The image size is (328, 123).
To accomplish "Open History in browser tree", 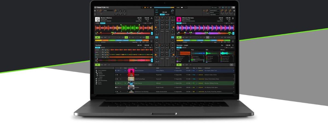I will [98, 84].
